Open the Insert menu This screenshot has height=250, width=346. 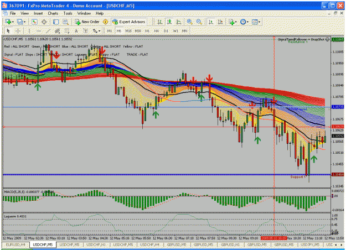(x=38, y=13)
